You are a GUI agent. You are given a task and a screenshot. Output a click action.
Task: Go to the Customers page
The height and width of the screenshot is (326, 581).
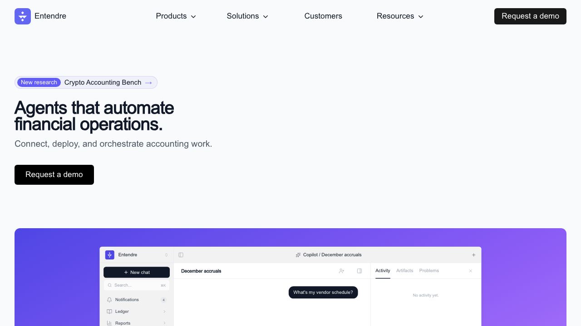click(x=323, y=16)
